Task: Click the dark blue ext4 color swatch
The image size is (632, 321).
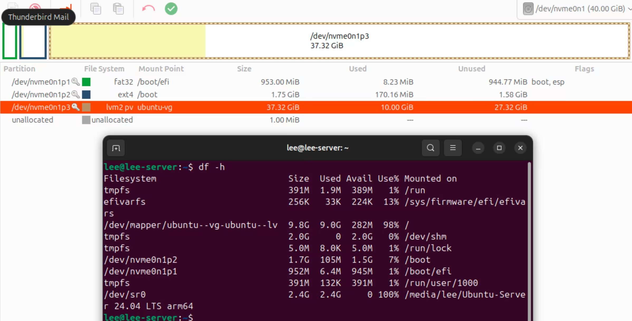Action: point(86,95)
